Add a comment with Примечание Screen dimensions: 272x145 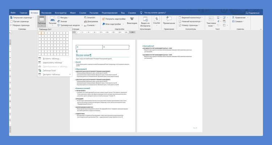[169, 21]
